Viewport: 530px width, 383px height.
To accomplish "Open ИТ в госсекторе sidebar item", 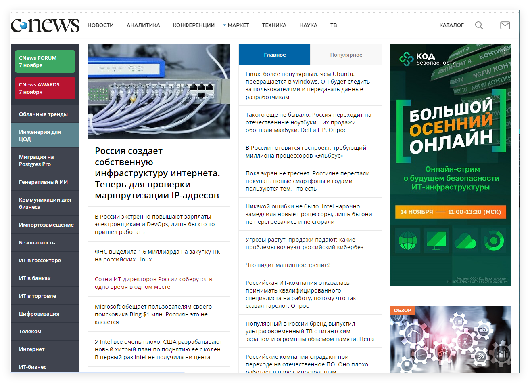I will [45, 261].
